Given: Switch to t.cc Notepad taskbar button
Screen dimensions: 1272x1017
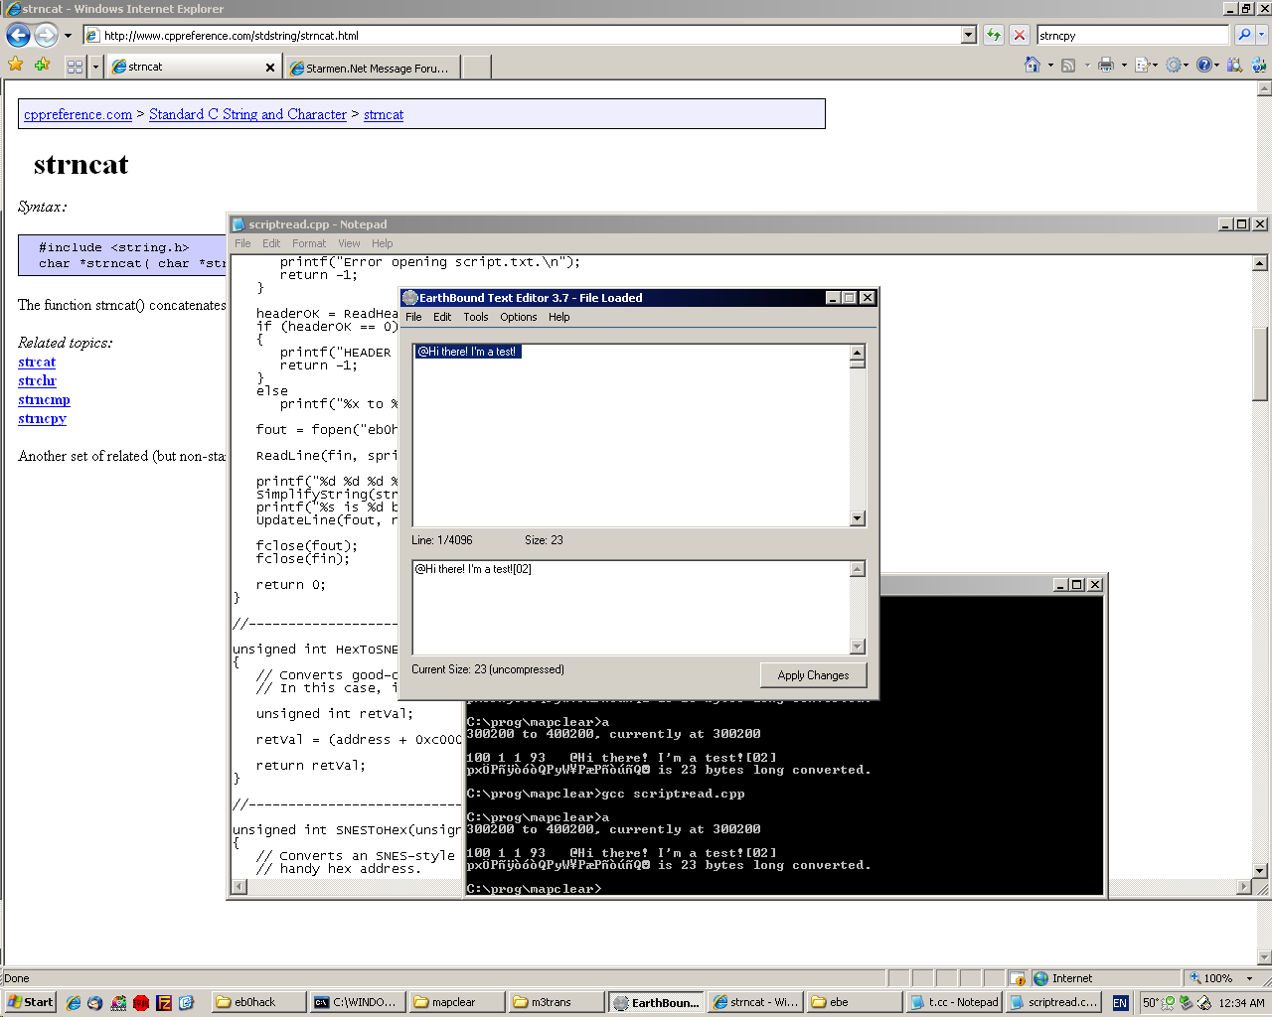Looking at the screenshot, I should (954, 1002).
